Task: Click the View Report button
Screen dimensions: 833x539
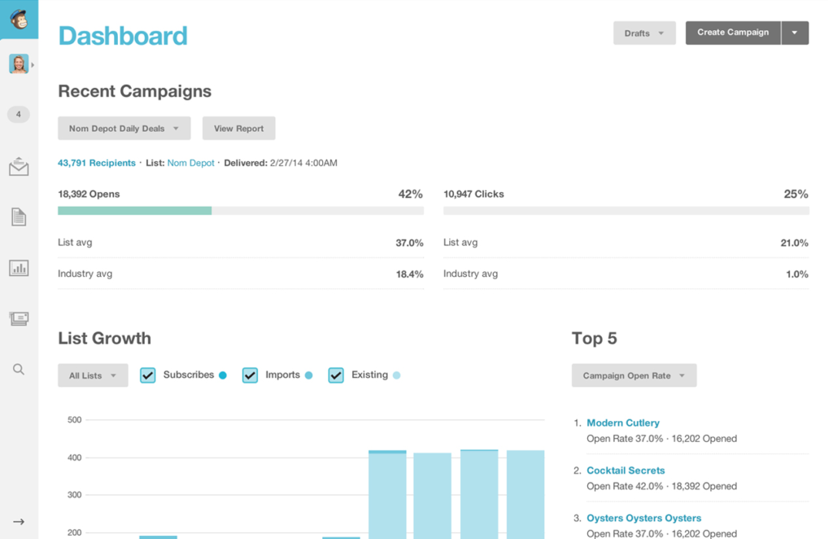Action: point(238,128)
